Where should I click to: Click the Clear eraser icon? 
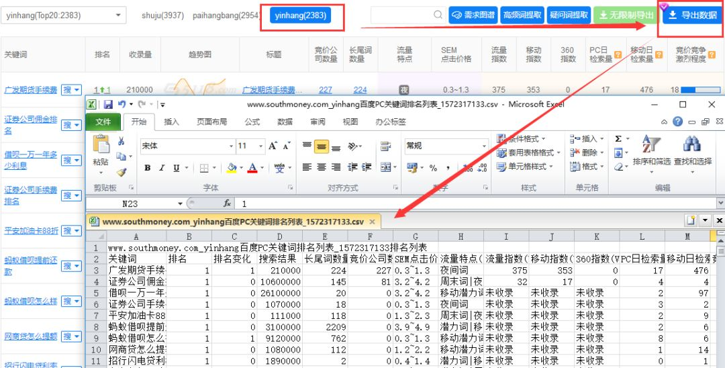pos(618,167)
